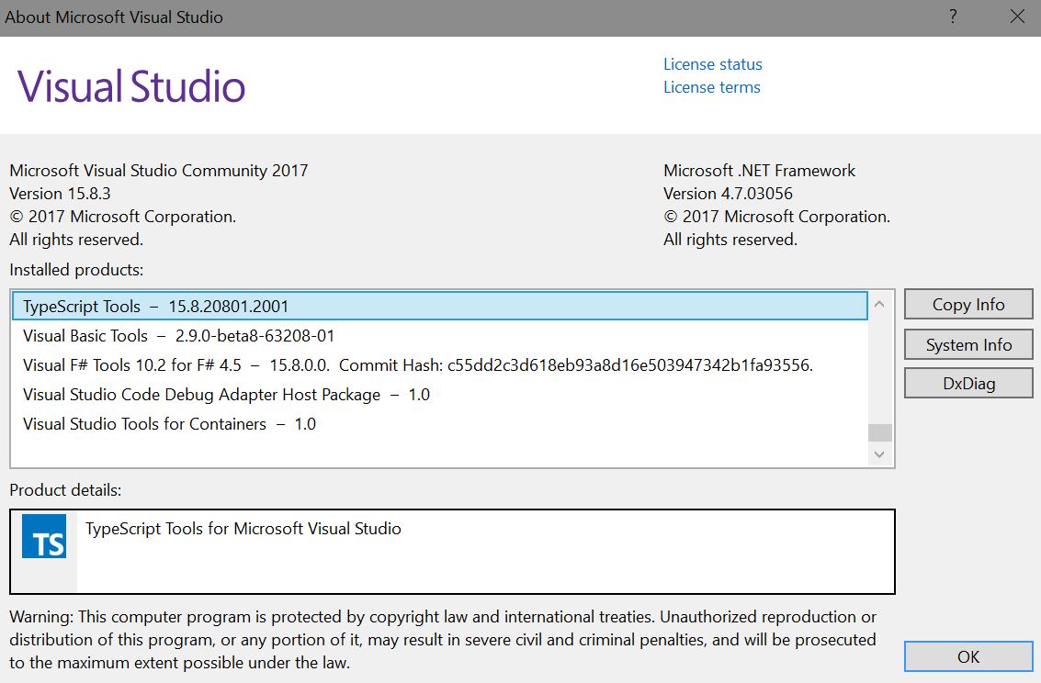Click the TypeScript TS product icon

[x=43, y=537]
